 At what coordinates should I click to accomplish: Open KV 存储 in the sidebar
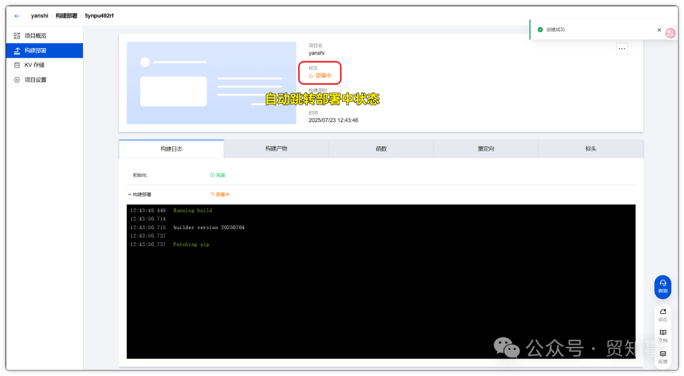(x=44, y=65)
